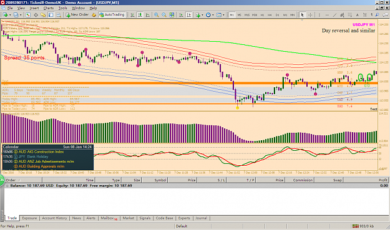Open the Insert menu
Viewport: 390px width, 230px height.
(x=34, y=8)
